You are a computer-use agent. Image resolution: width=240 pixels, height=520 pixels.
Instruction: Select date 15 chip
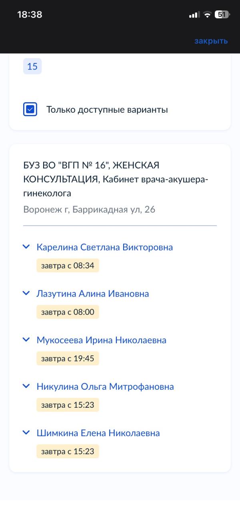[32, 67]
